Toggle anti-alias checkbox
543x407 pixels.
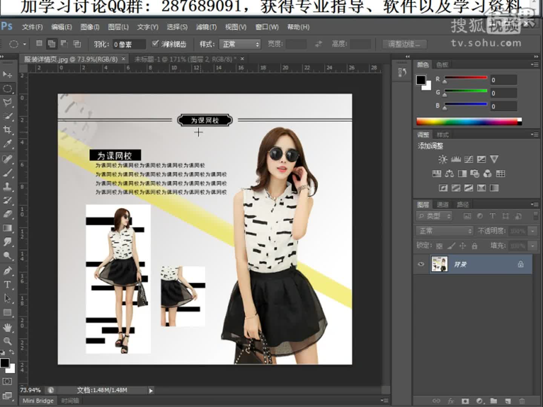(x=155, y=44)
